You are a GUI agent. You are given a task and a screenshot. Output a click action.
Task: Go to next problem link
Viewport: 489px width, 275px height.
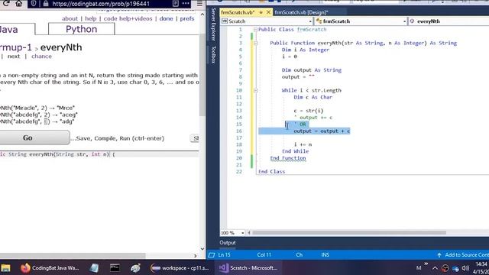pyautogui.click(x=14, y=57)
